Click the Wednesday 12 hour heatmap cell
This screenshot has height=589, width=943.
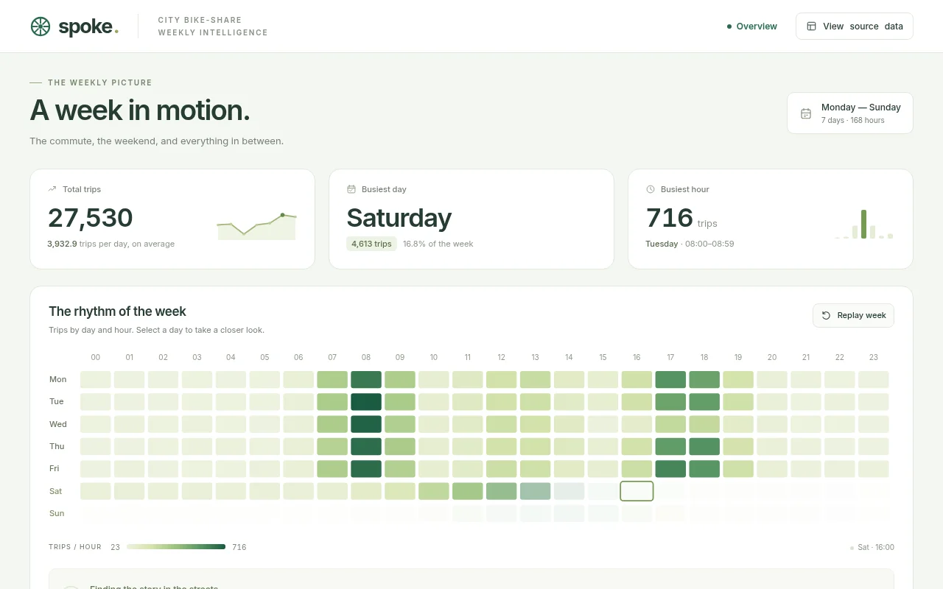click(x=502, y=424)
